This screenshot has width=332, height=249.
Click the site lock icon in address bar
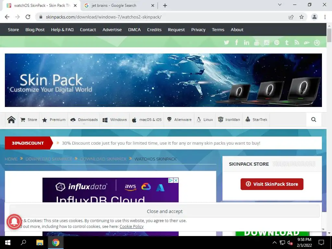[41, 17]
